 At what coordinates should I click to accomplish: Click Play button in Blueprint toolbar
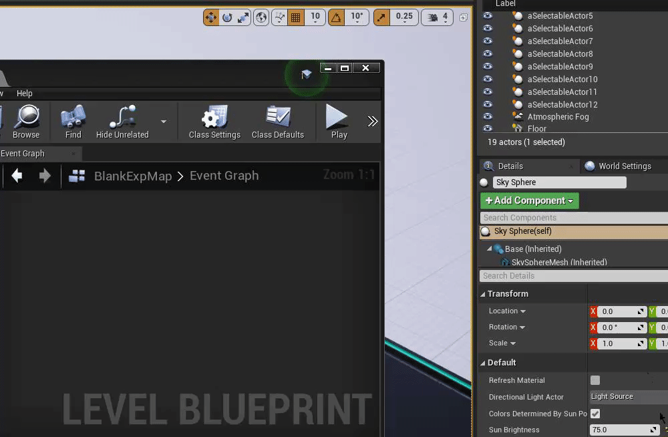(x=339, y=122)
